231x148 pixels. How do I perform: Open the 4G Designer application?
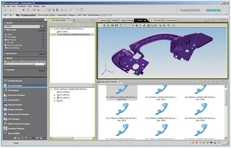click(13, 90)
